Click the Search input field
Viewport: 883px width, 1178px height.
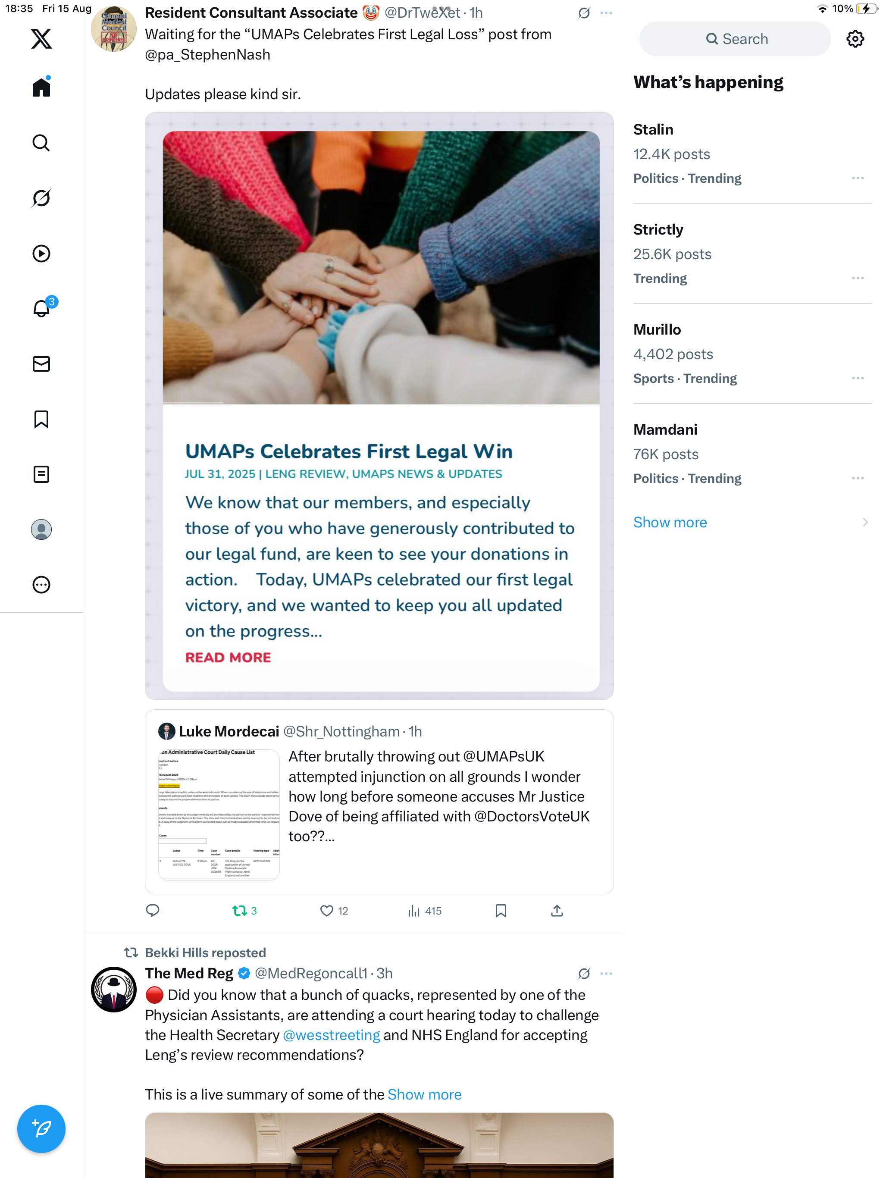(x=735, y=39)
